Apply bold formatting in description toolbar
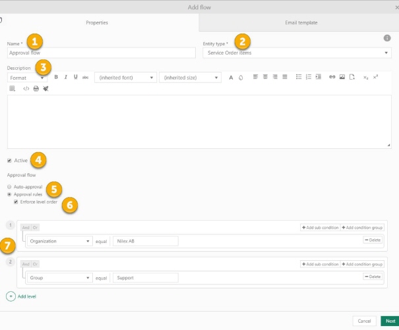399x330 pixels. pos(56,77)
